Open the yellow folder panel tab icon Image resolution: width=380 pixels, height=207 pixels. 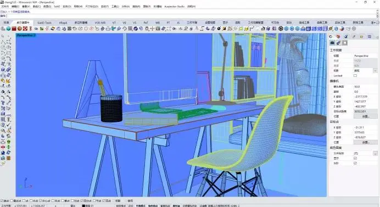tap(361, 37)
